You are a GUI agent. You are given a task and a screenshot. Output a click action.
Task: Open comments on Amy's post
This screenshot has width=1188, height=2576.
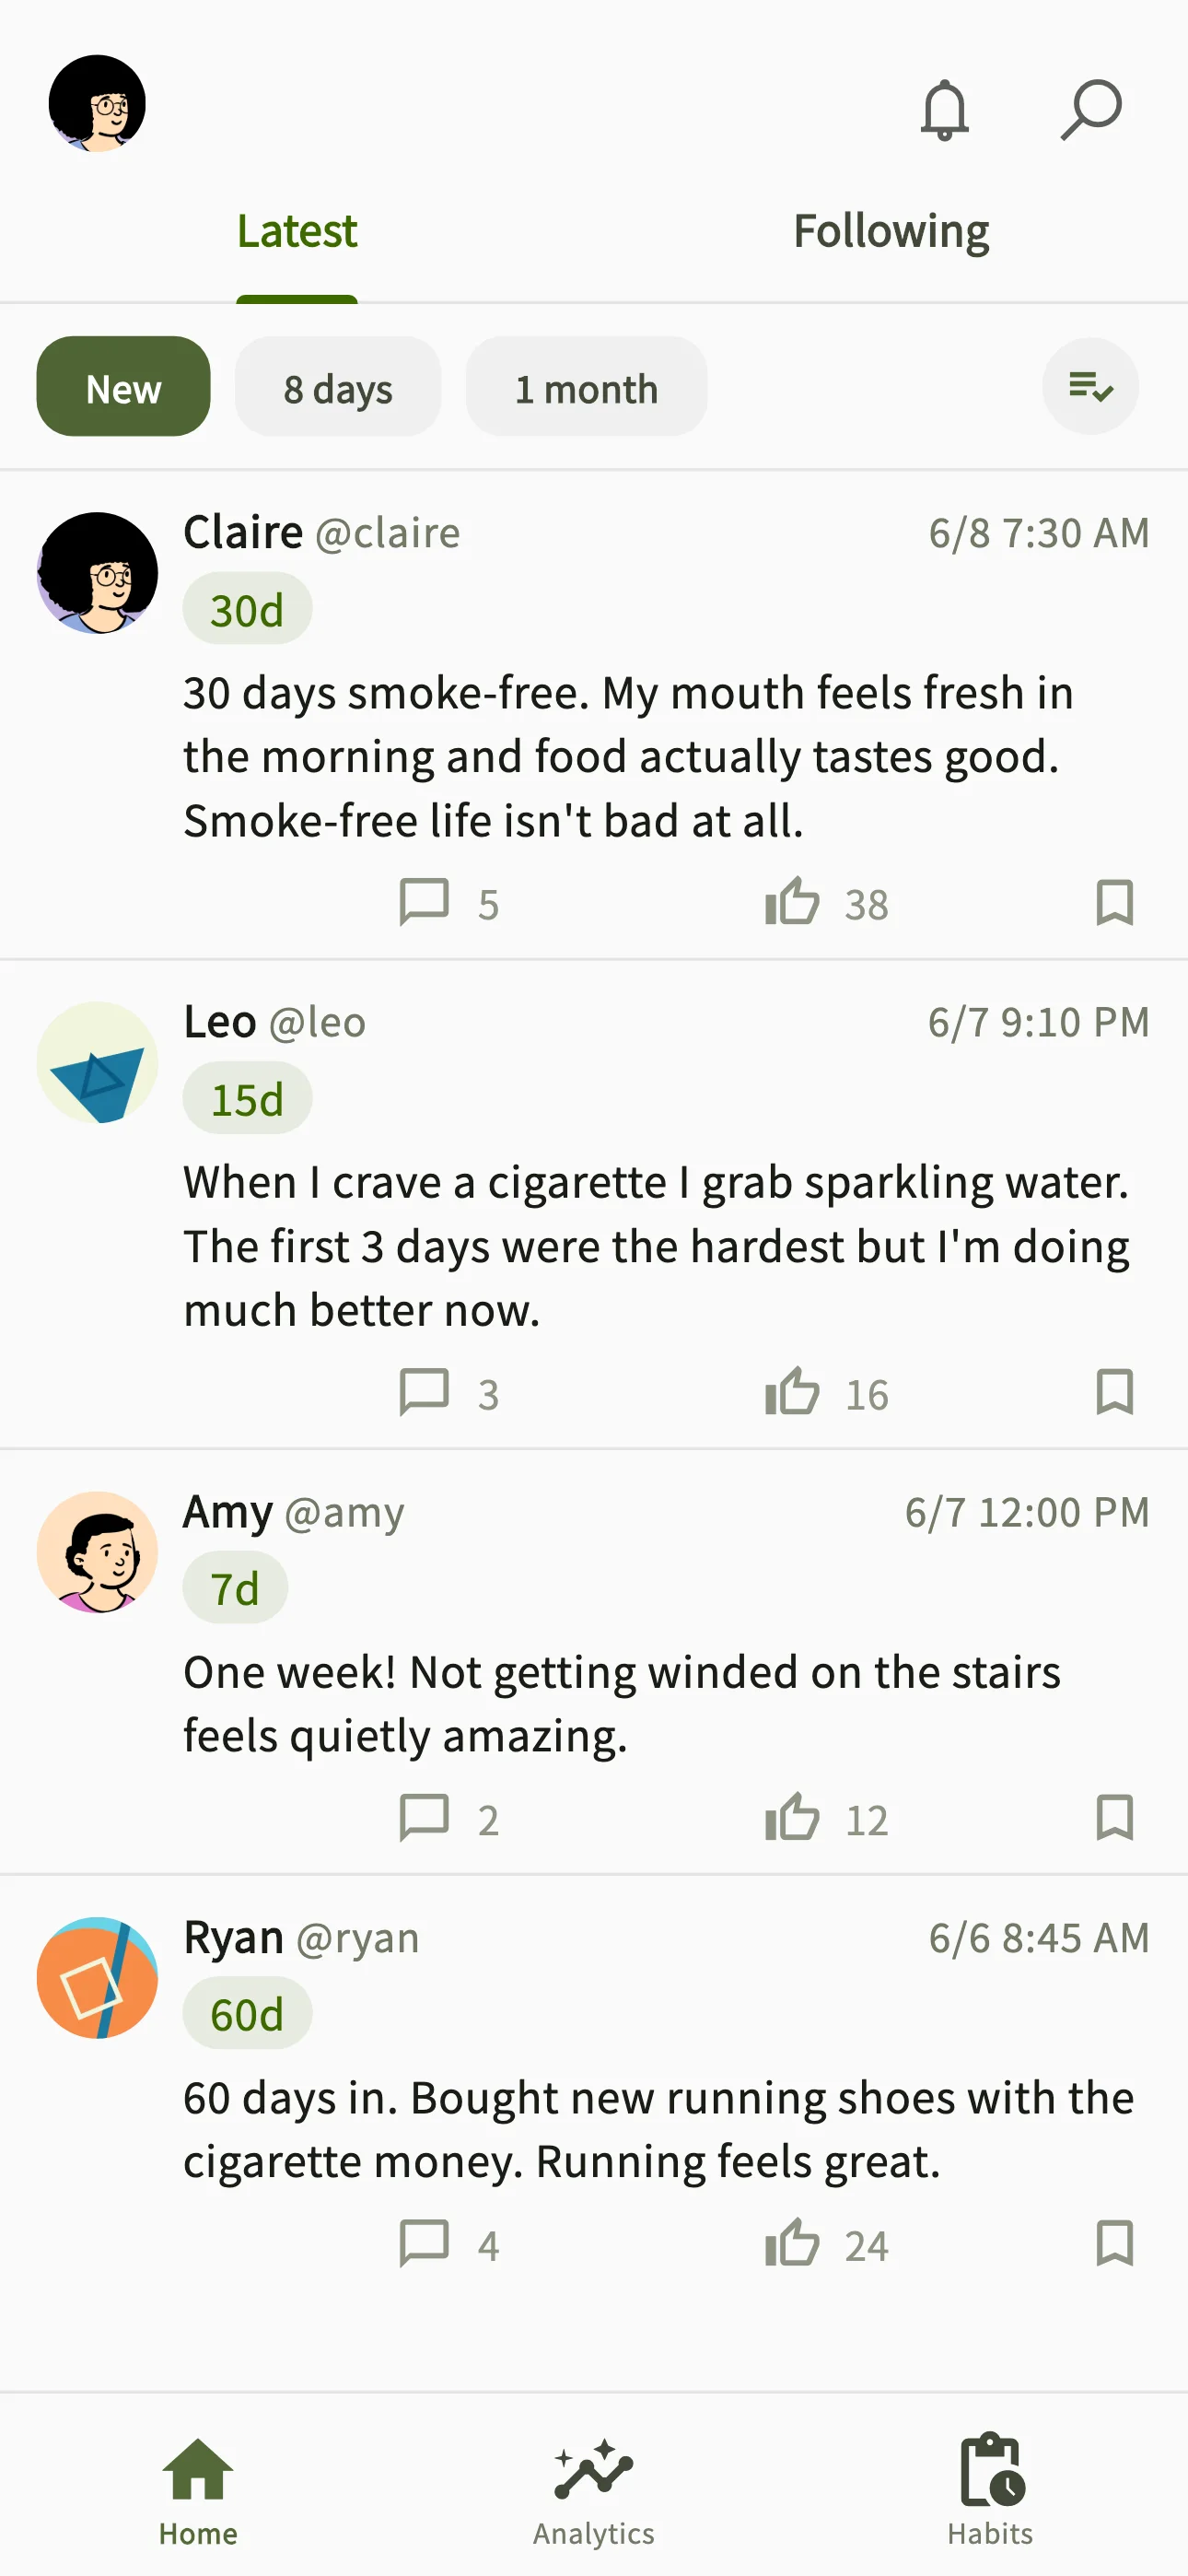click(424, 1817)
